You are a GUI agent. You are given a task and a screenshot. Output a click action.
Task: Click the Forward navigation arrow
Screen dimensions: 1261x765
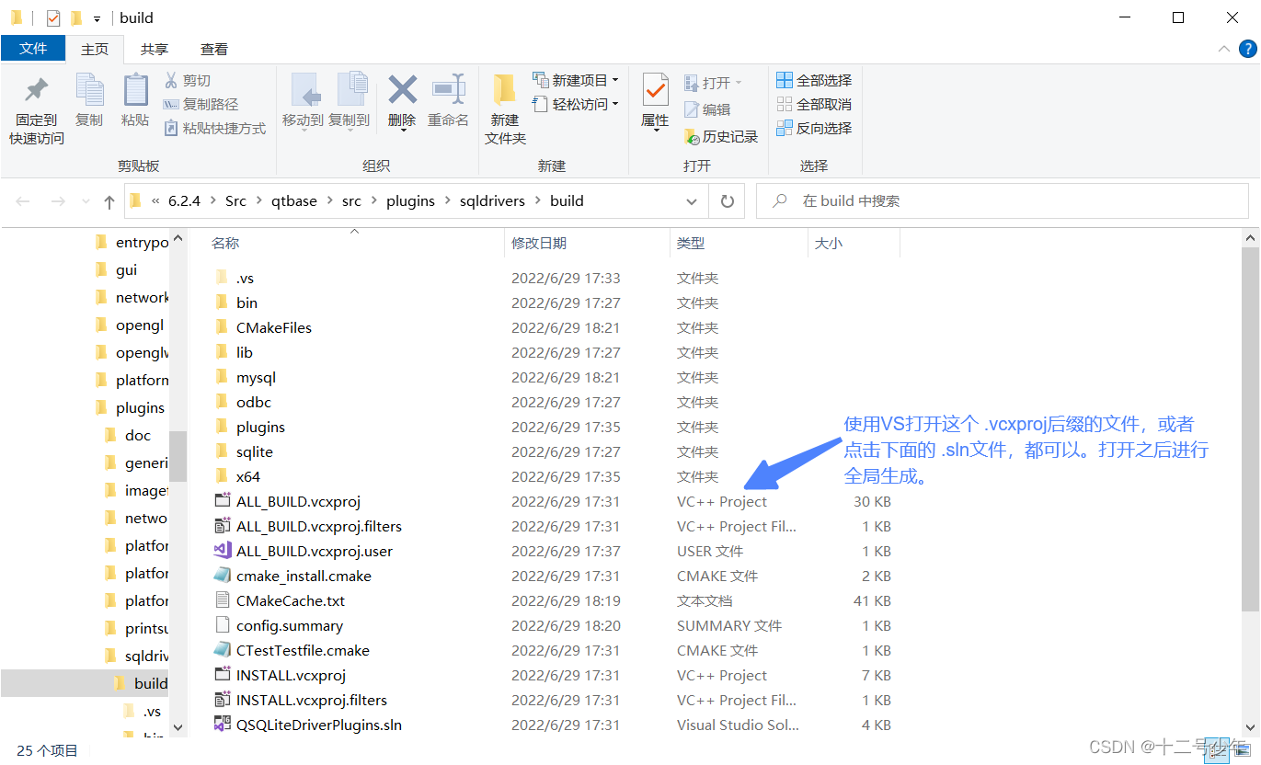57,201
